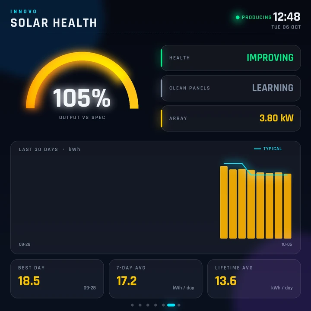Click the OUTPUT VS SPEC caption
Viewport: 311px width, 311px height.
pos(82,117)
